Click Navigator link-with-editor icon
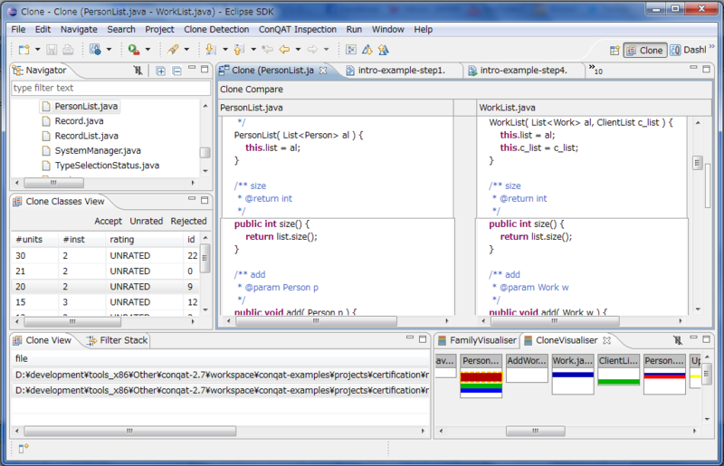 pyautogui.click(x=138, y=71)
